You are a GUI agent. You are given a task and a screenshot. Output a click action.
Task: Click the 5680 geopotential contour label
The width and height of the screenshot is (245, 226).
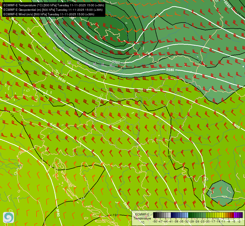point(58,213)
